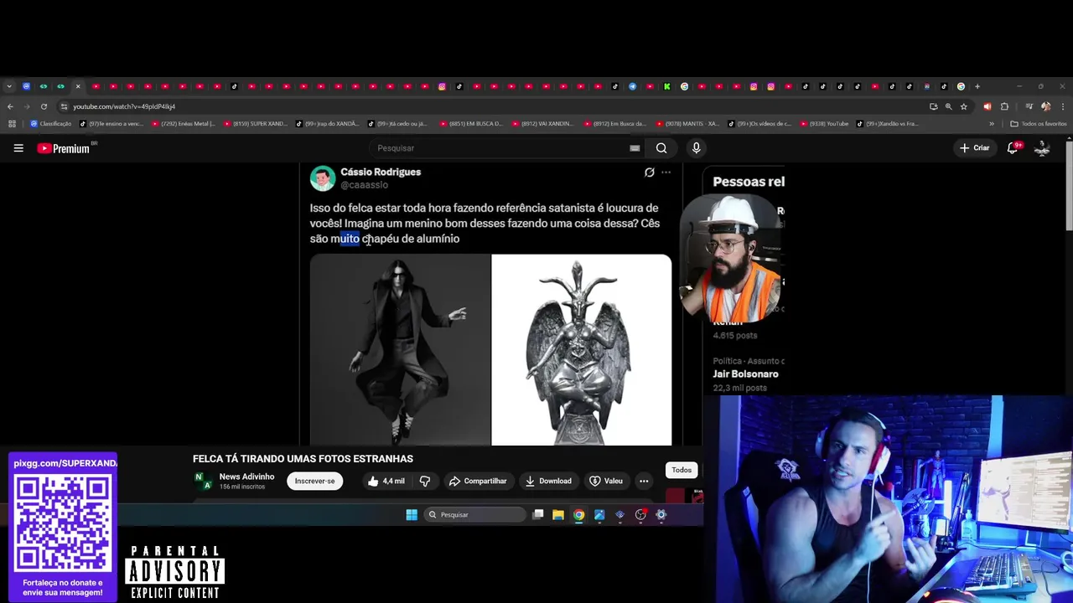Expand hidden bookmarks chevron

click(x=992, y=124)
